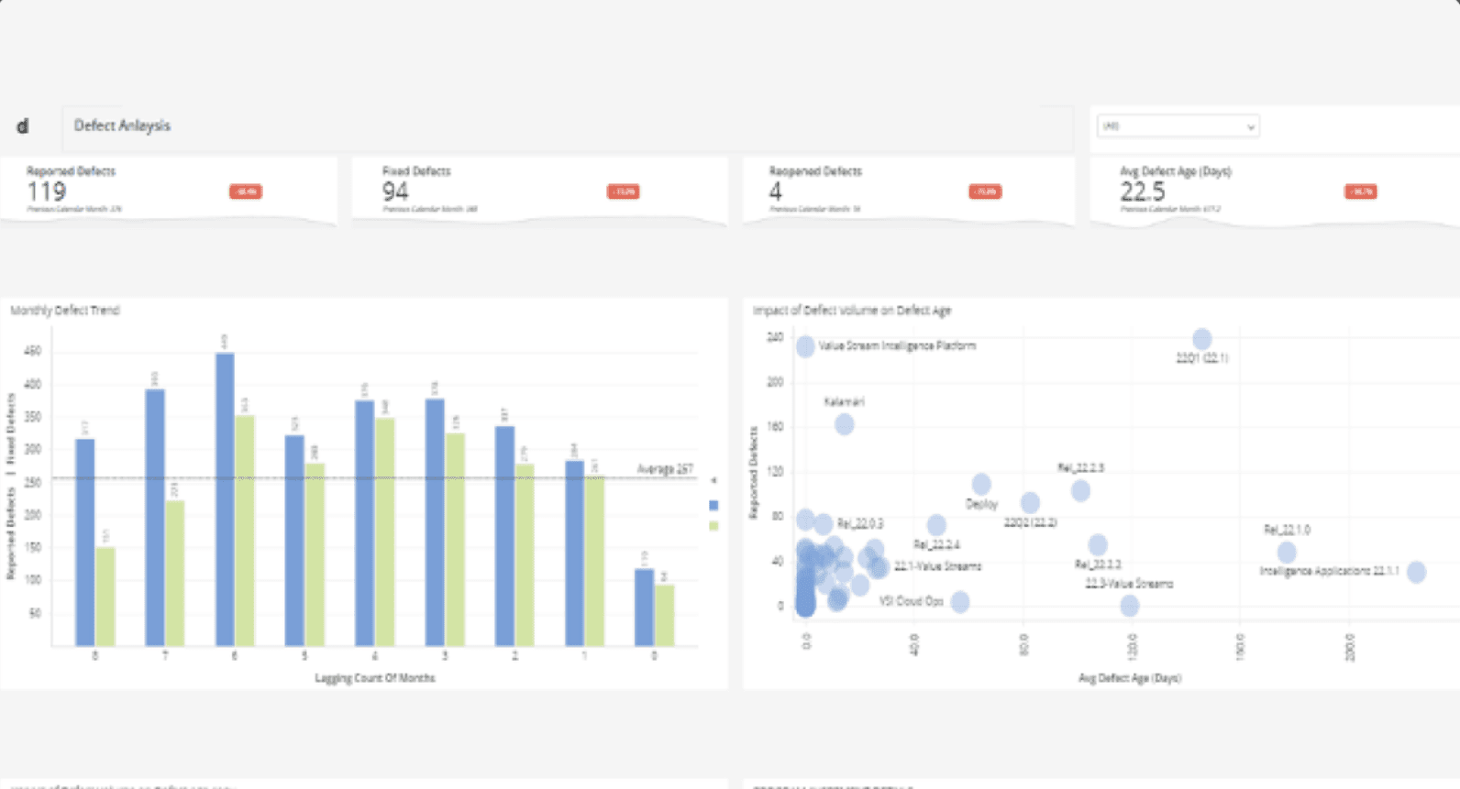Click the Lagging Count Of Months axis label
1460x789 pixels.
[x=375, y=678]
